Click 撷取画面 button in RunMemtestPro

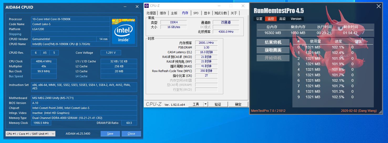coord(273,50)
